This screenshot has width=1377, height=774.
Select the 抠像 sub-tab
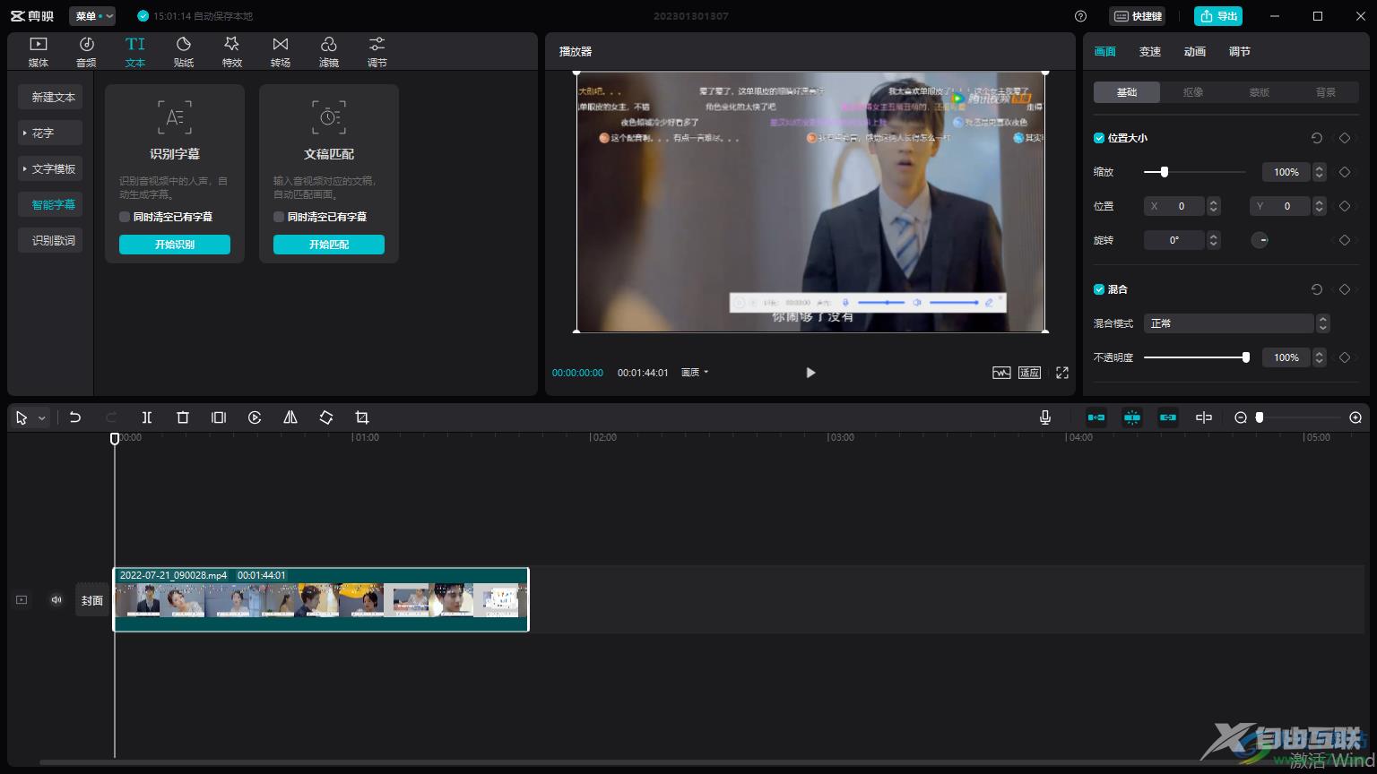coord(1193,92)
